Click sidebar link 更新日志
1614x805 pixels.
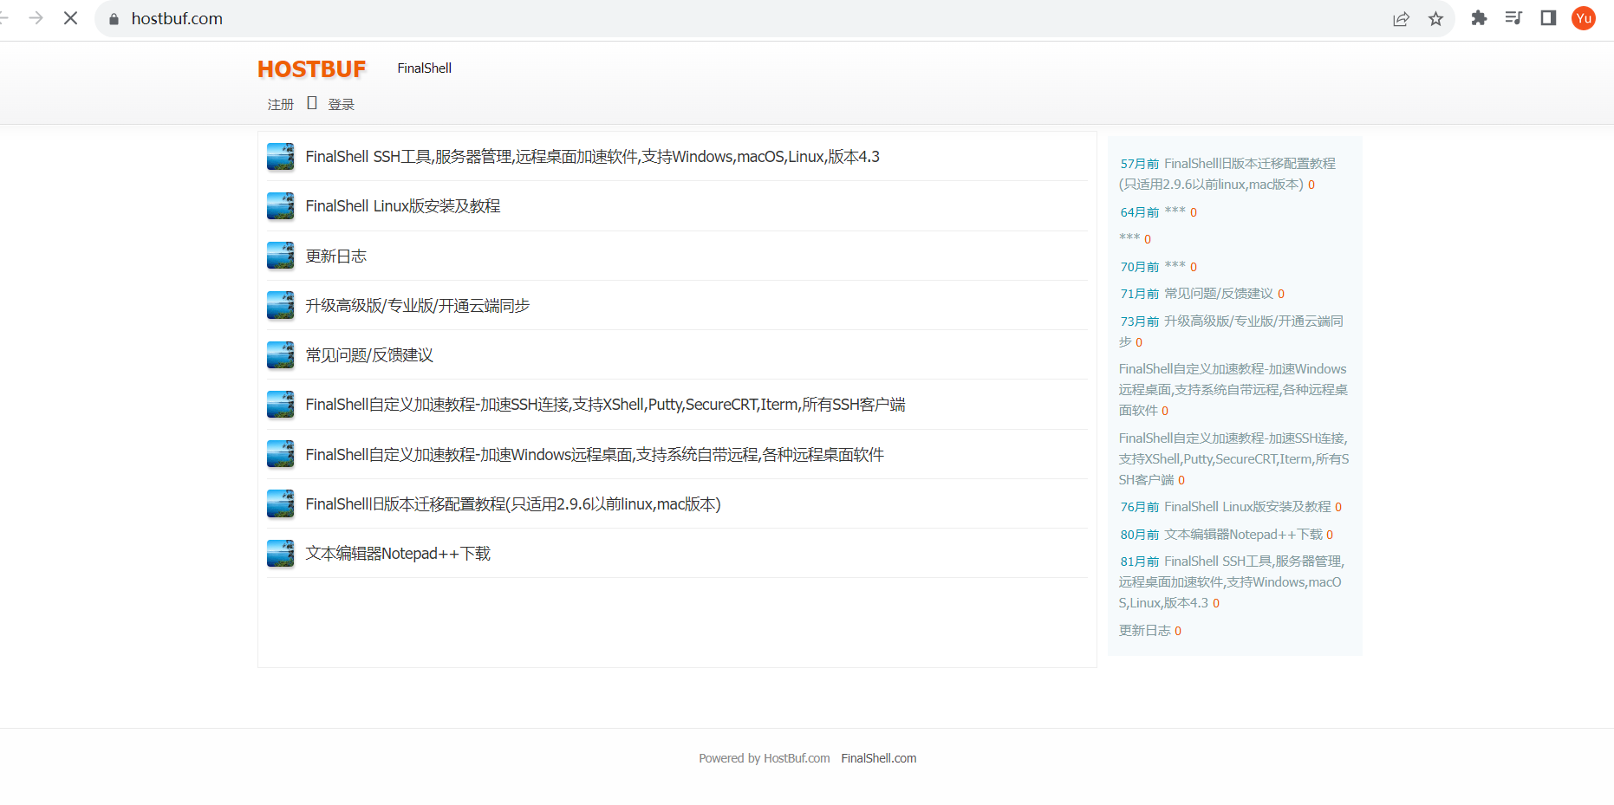[1144, 631]
